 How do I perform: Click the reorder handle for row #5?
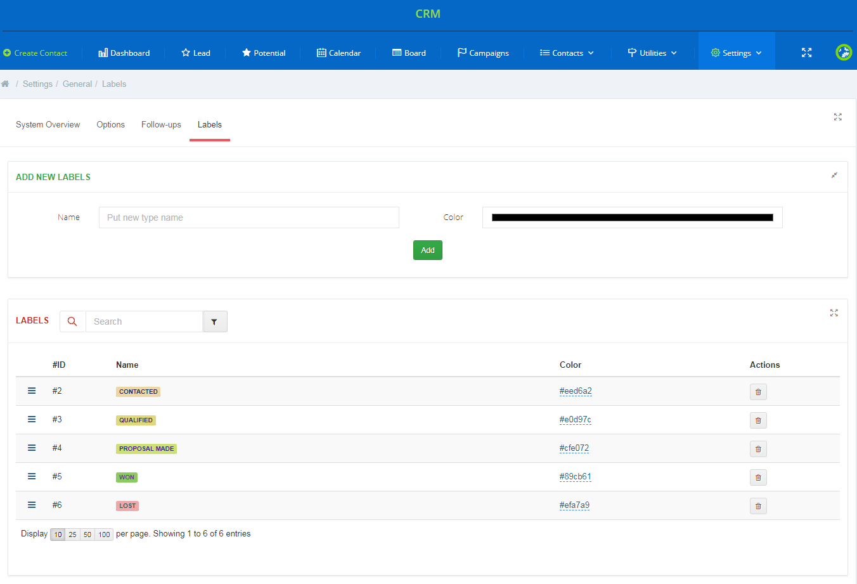[x=32, y=476]
